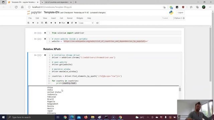Run the selected cell
Screen dimensions: 214x120
62,23
